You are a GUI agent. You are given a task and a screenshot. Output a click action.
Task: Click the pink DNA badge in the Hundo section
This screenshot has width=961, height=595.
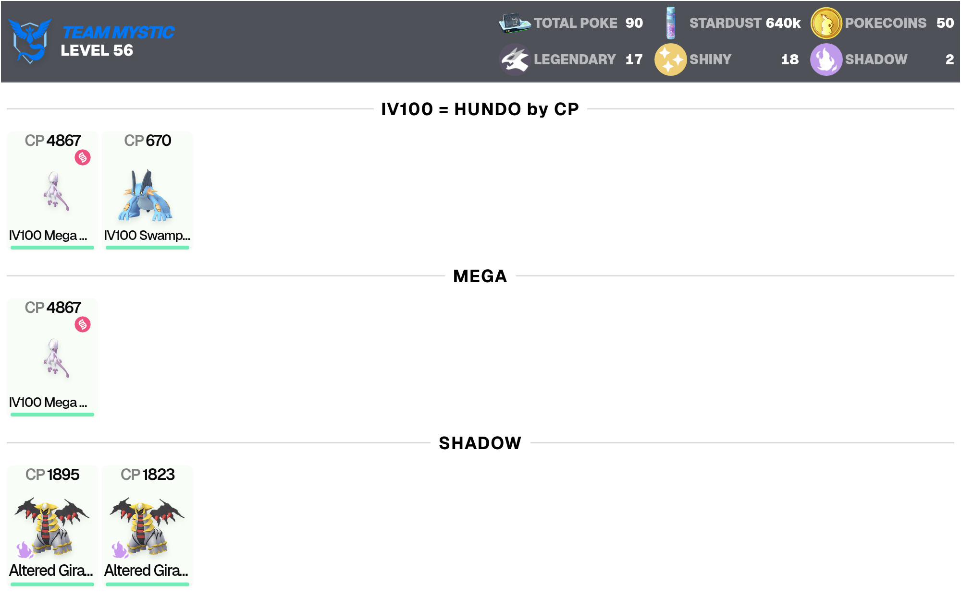pos(83,157)
